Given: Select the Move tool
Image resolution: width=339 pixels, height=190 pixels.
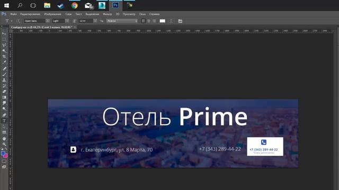Looking at the screenshot, I should (4, 34).
